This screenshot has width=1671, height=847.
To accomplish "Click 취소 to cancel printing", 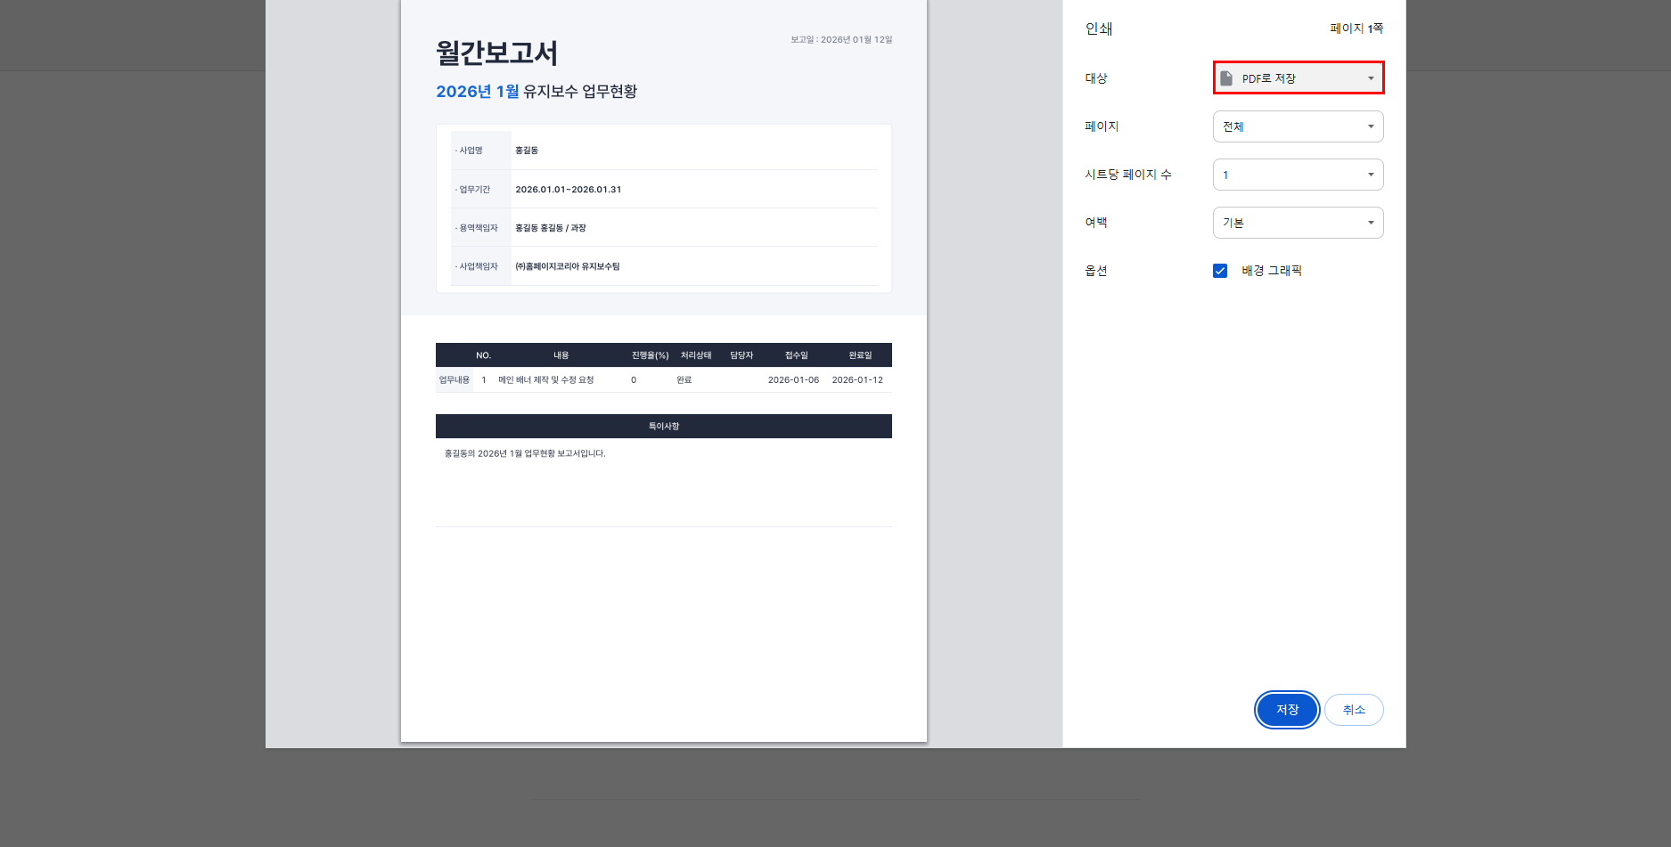I will point(1354,710).
